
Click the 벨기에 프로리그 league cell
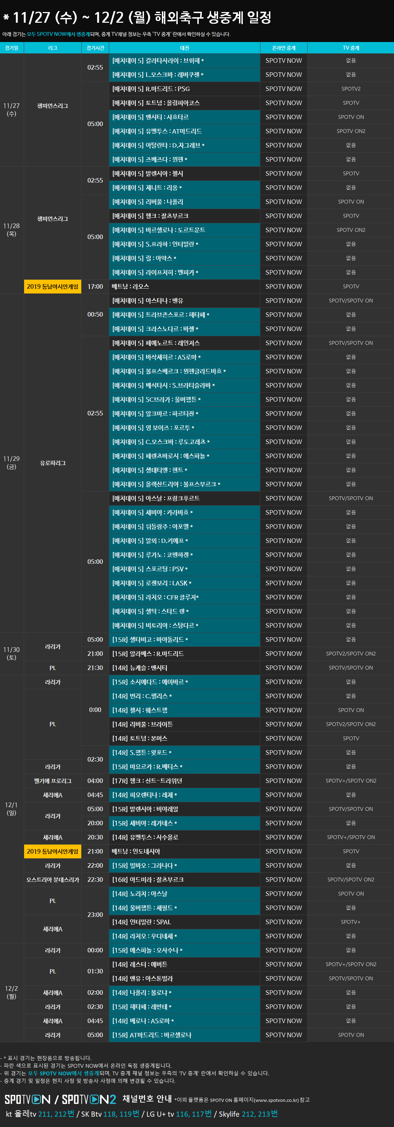pyautogui.click(x=52, y=781)
